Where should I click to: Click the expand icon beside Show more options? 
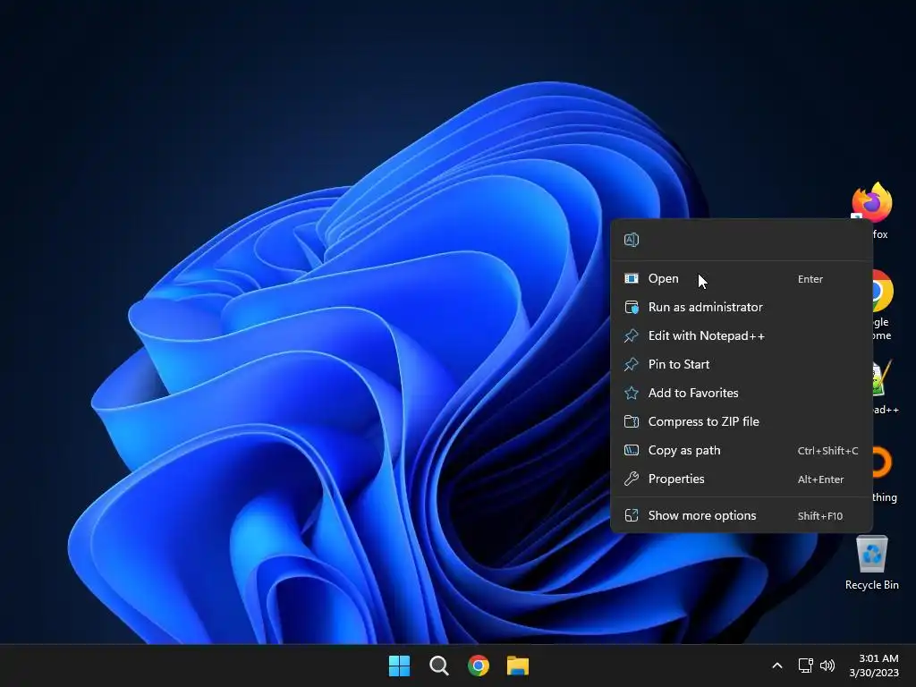click(632, 516)
